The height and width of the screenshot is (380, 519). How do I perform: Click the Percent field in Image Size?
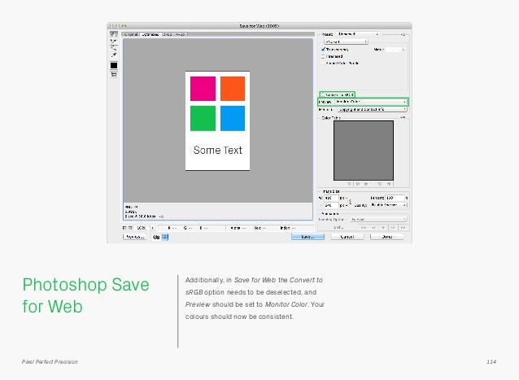pyautogui.click(x=395, y=198)
